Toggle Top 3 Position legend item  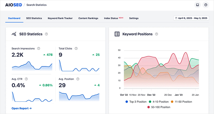136,102
